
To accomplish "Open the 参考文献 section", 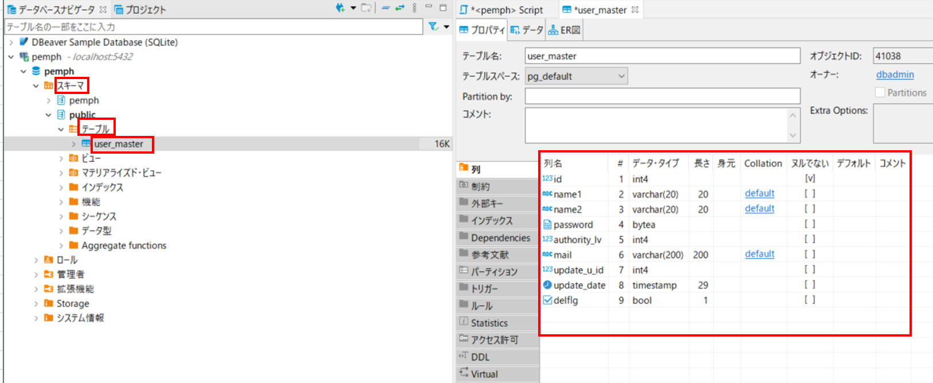I will tap(498, 255).
